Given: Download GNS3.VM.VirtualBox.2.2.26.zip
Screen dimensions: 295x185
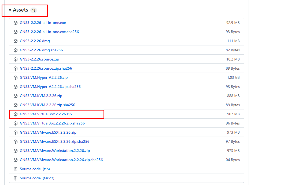Looking at the screenshot, I should (46, 114).
